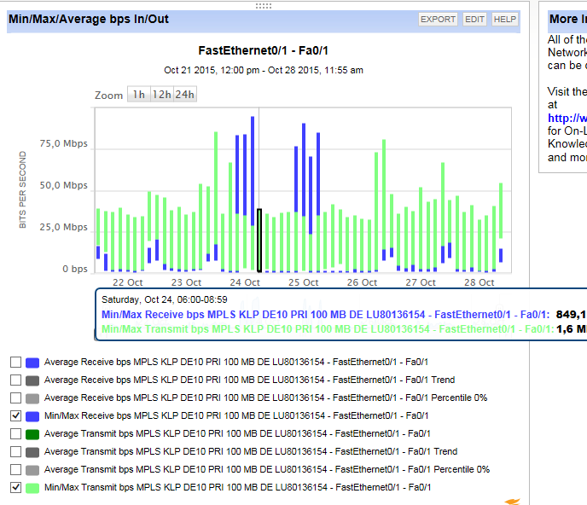Click the 'FastEthernet0/1 - Fa0/1' chart title
Image resolution: width=587 pixels, height=505 pixels.
pos(263,50)
